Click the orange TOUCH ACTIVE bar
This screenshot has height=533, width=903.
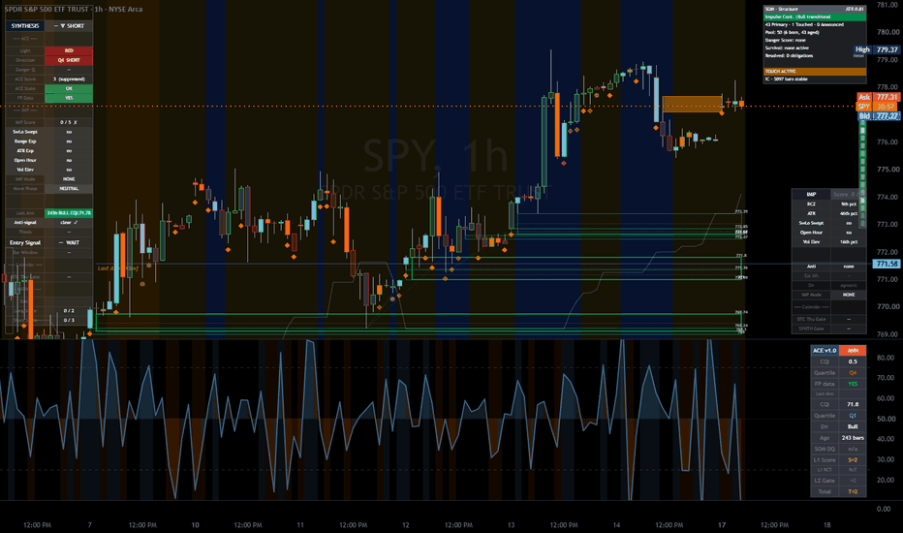[x=814, y=72]
